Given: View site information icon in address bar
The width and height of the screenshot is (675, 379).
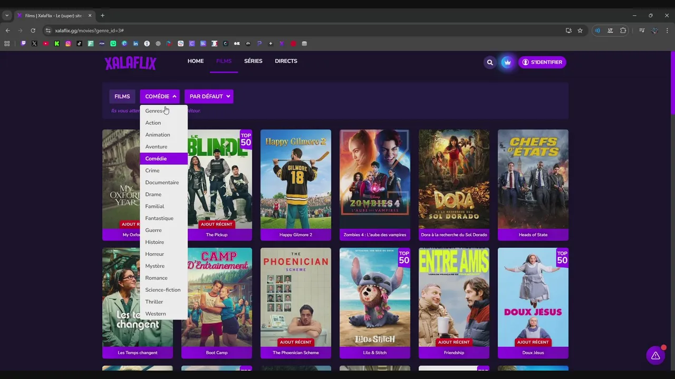Looking at the screenshot, I should click(x=48, y=31).
